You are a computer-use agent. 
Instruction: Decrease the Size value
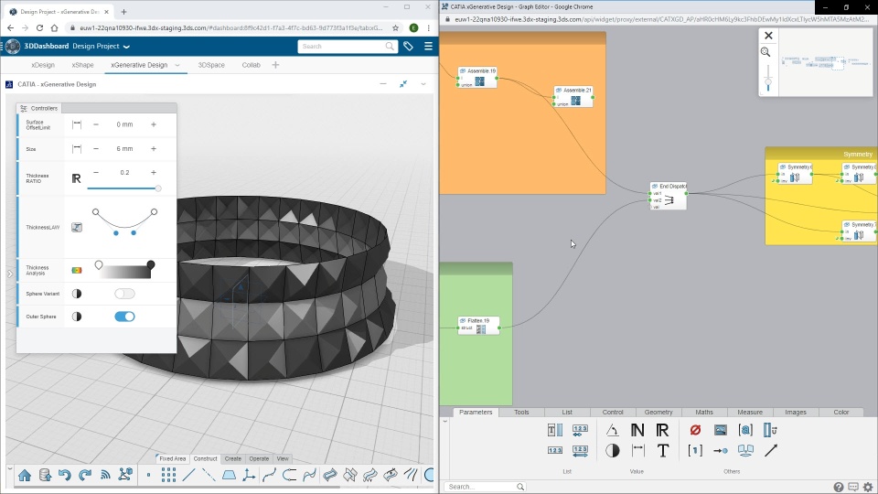click(x=96, y=148)
